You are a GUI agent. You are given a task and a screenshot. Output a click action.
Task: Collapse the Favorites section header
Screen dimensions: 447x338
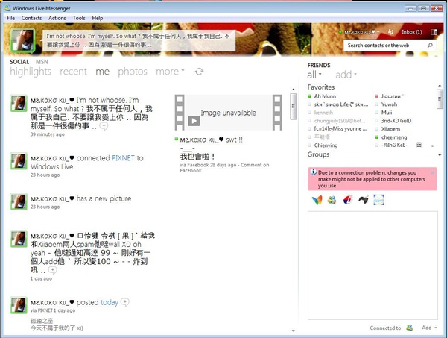click(320, 87)
